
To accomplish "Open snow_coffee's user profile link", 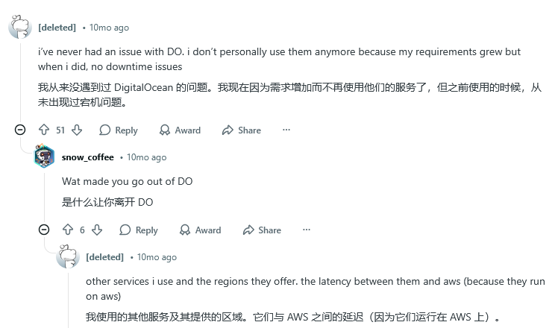I will tap(87, 157).
